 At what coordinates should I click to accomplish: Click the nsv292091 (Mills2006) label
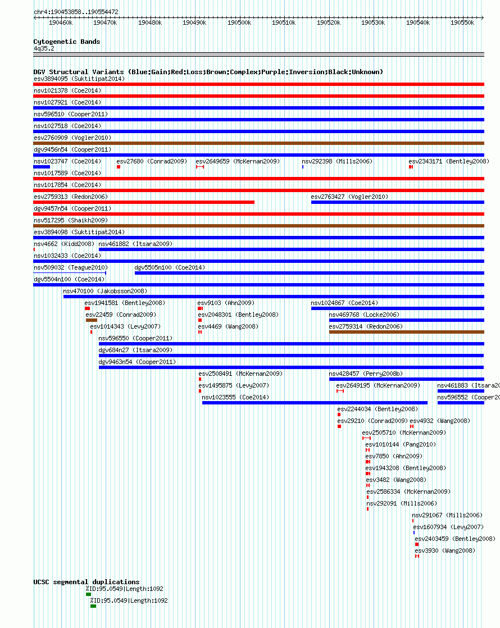pos(402,503)
